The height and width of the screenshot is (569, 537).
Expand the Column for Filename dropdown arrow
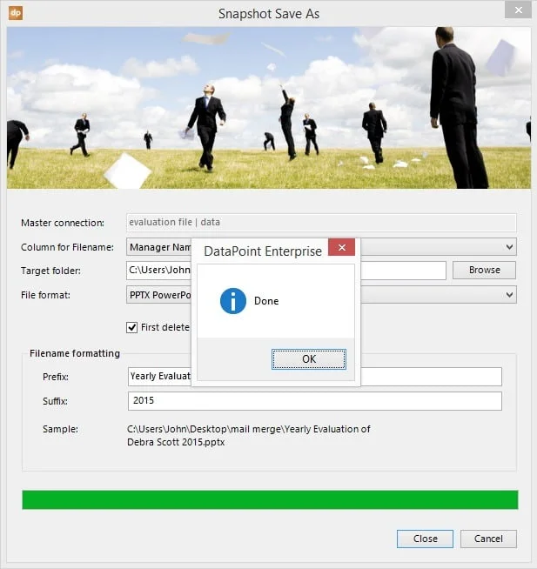click(509, 247)
